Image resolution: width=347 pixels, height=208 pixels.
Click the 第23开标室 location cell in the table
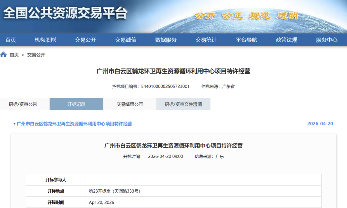point(114,191)
